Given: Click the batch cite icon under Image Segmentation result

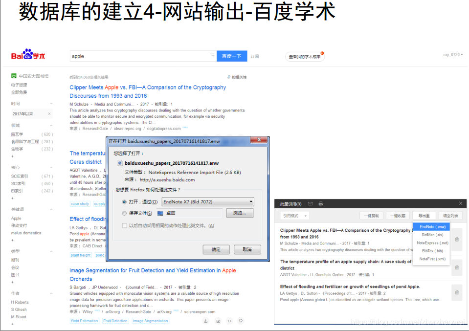Looking at the screenshot, I should tap(218, 321).
